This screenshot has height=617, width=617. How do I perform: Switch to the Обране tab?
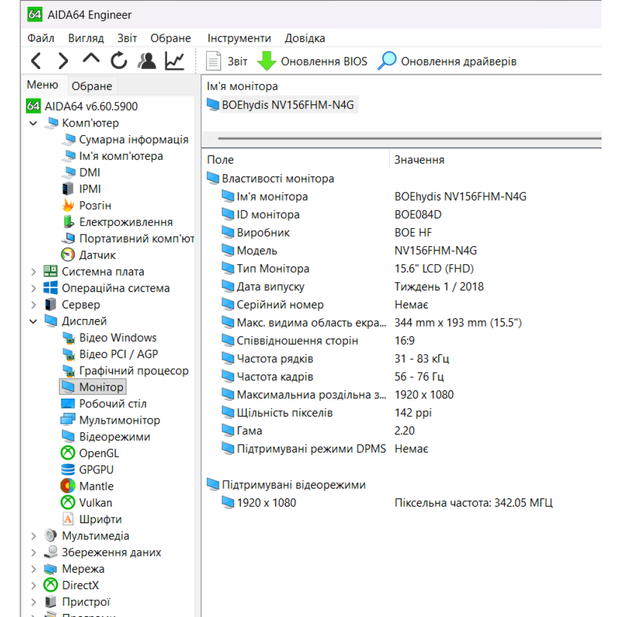[x=91, y=85]
